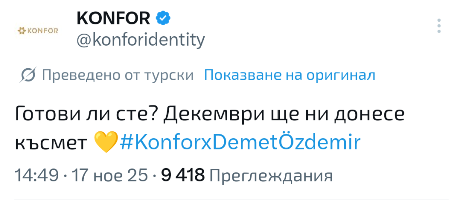Click the KONFOR wordmark inside the avatar
463x203 pixels.
42,31
